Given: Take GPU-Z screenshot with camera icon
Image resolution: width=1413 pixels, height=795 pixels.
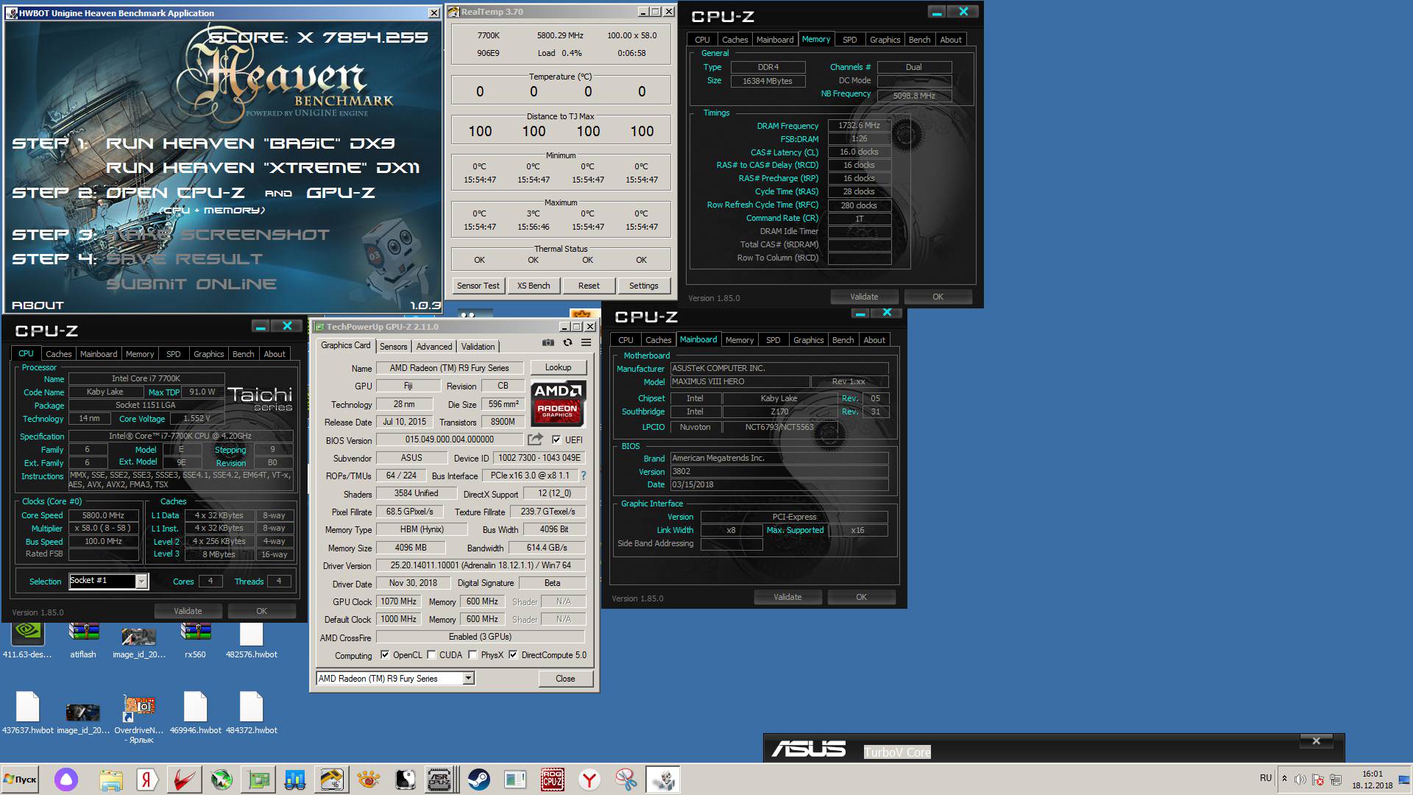Looking at the screenshot, I should coord(548,342).
